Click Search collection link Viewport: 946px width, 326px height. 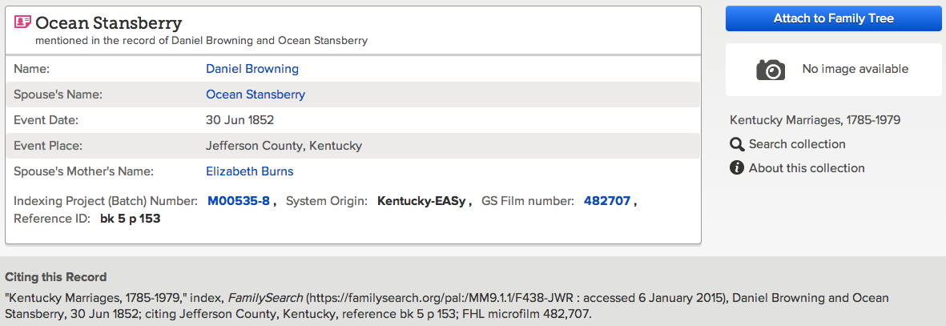[797, 144]
